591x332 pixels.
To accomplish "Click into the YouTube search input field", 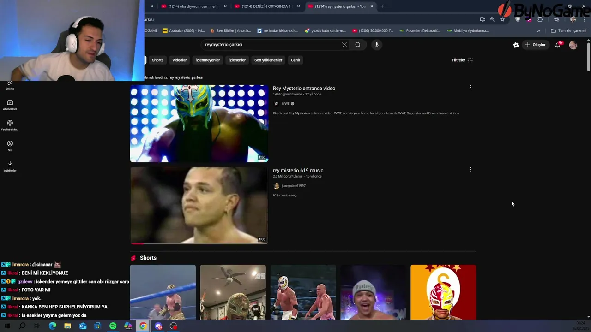I will click(x=271, y=45).
